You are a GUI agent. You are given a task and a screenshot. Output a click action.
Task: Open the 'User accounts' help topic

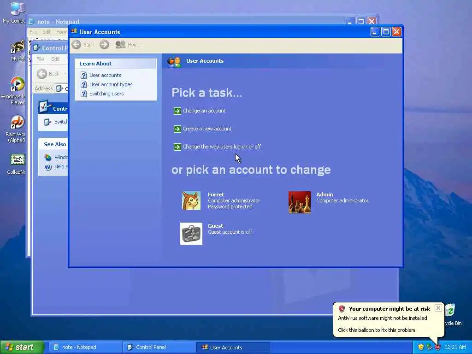click(x=105, y=75)
